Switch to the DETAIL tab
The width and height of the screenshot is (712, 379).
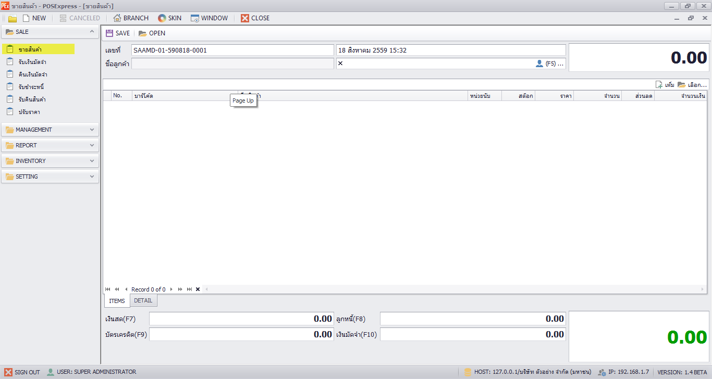(143, 300)
